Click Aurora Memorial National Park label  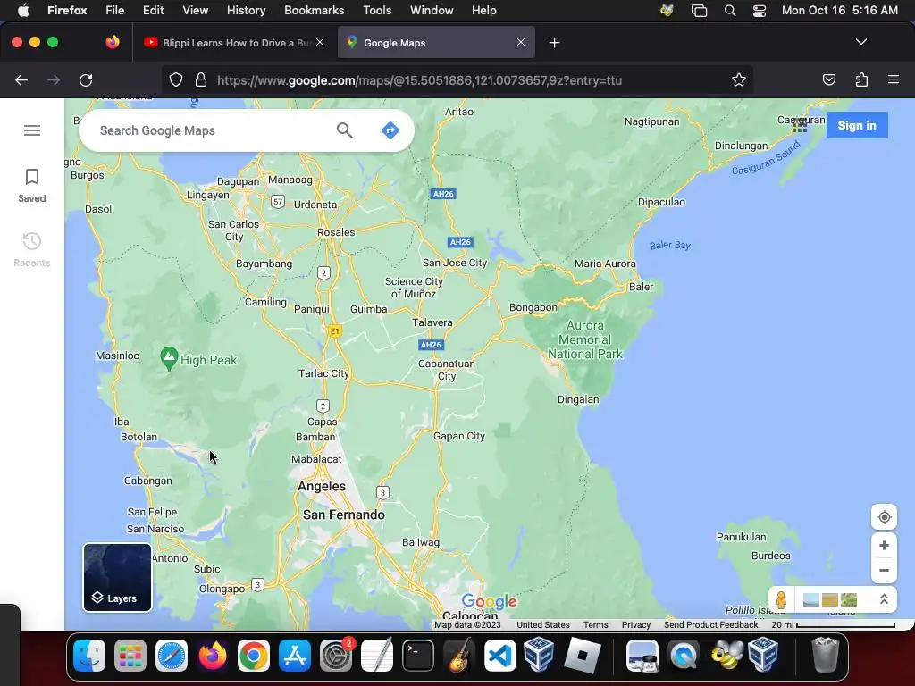pyautogui.click(x=584, y=339)
